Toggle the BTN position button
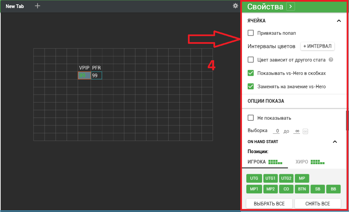Viewport: 349px width, 212px height. tap(302, 189)
